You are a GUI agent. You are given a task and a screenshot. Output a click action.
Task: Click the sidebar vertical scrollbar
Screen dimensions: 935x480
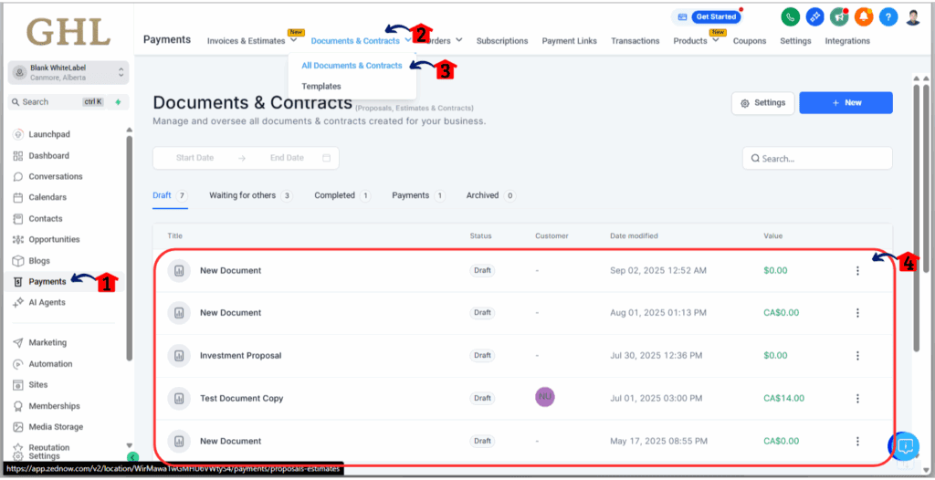[x=130, y=248]
